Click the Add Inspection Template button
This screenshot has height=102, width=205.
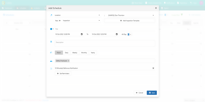130,20
